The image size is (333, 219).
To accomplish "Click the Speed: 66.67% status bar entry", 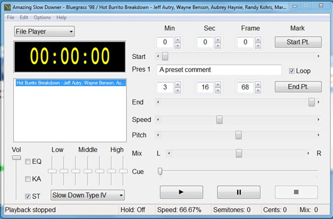I will [x=179, y=210].
